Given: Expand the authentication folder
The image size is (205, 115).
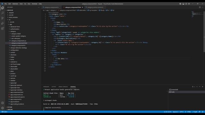Looking at the screenshot, I should [15, 29].
